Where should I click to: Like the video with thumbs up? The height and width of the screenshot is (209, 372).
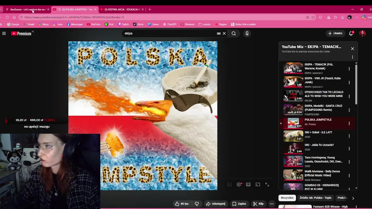[x=182, y=204]
